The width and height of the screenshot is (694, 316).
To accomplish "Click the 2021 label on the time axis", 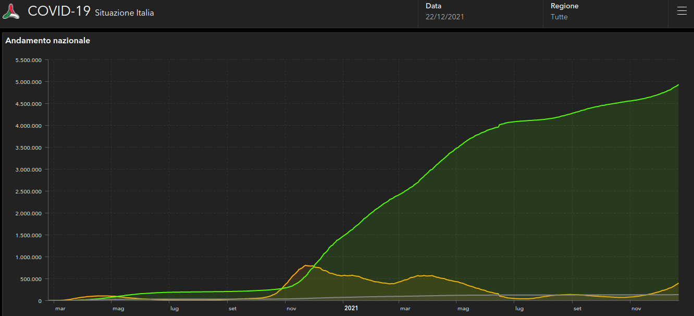I will 351,308.
